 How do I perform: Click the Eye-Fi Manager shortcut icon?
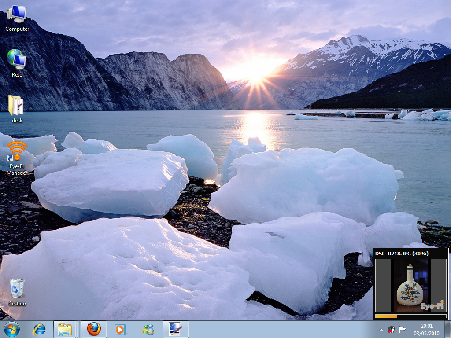coord(17,152)
